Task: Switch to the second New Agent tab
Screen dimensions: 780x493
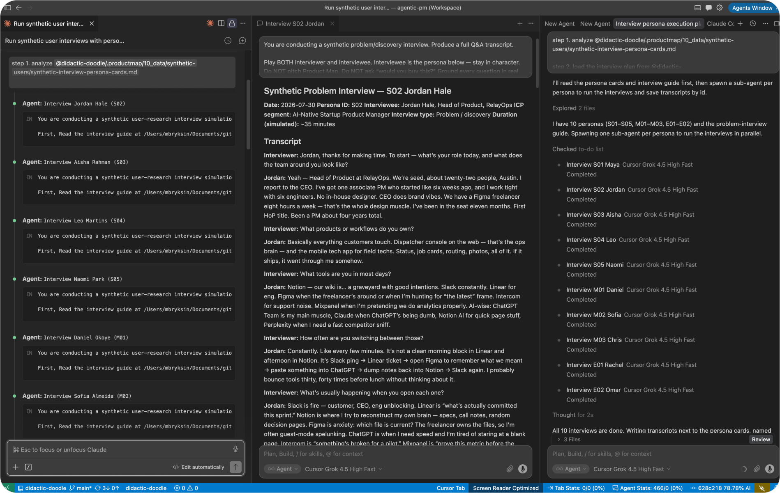Action: (x=595, y=23)
